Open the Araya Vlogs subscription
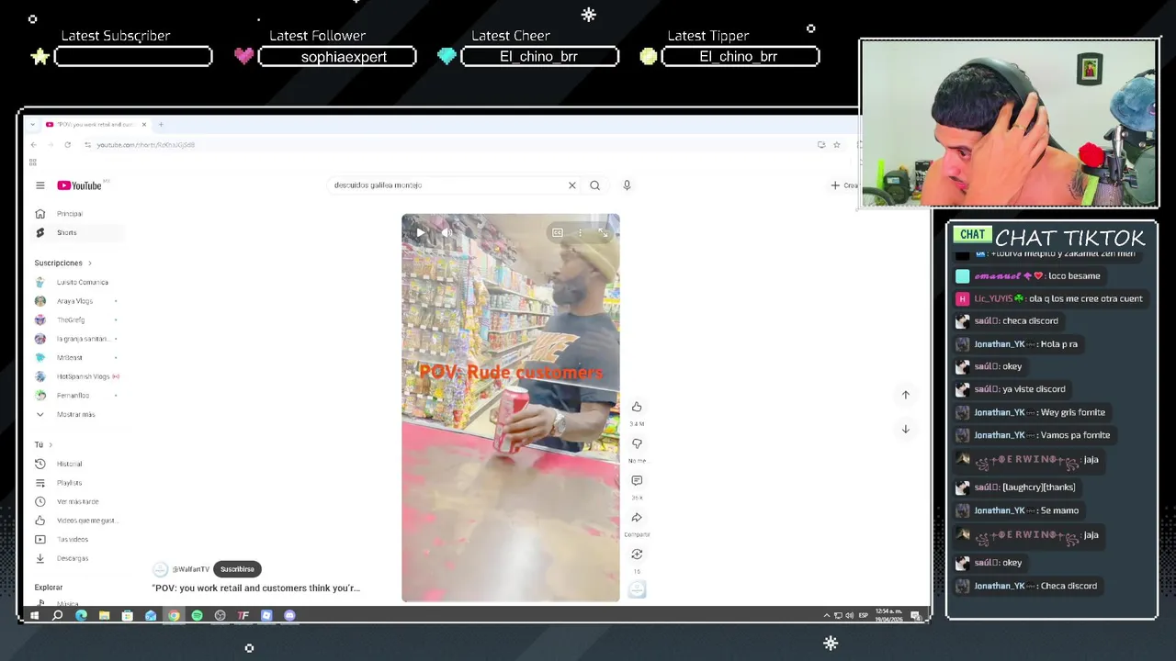This screenshot has height=661, width=1176. tap(77, 301)
